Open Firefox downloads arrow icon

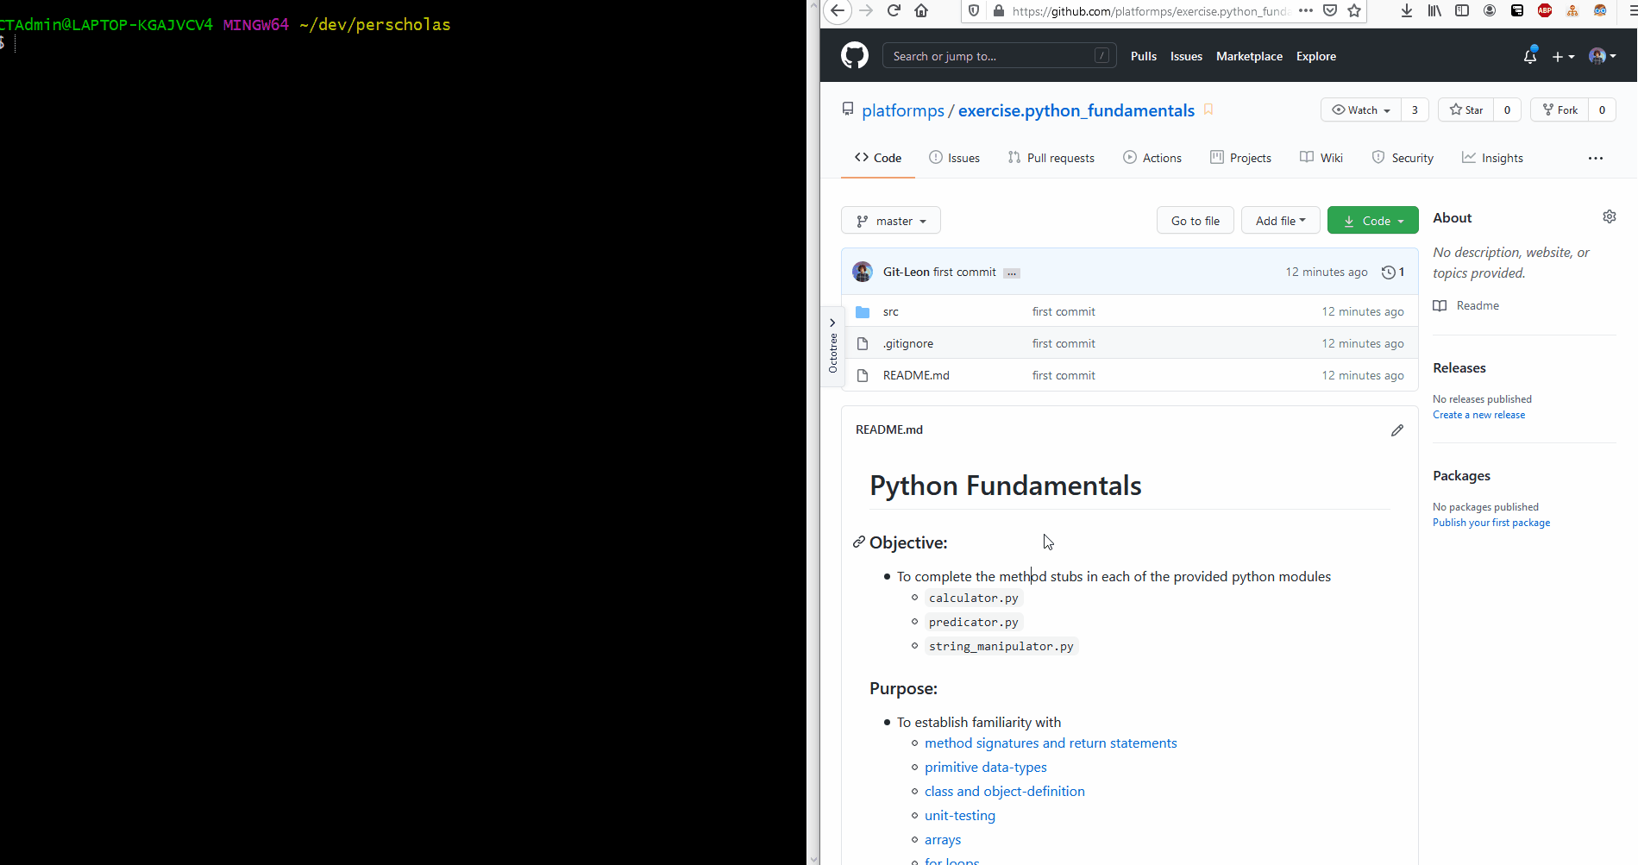[1407, 11]
